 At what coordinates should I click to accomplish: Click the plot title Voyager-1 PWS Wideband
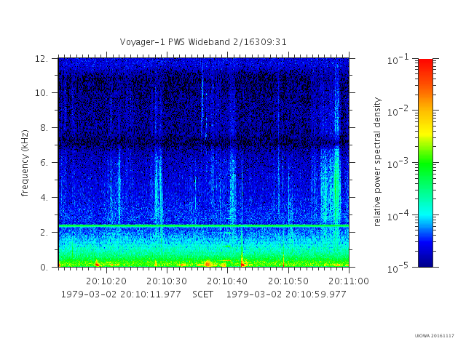click(x=203, y=42)
